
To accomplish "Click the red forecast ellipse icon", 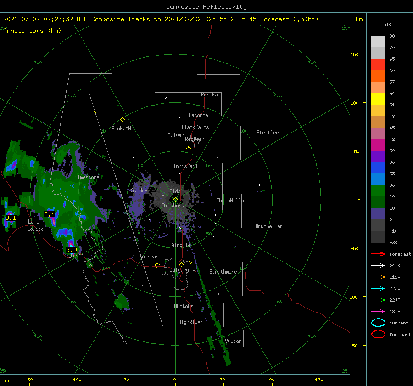I will click(x=378, y=334).
